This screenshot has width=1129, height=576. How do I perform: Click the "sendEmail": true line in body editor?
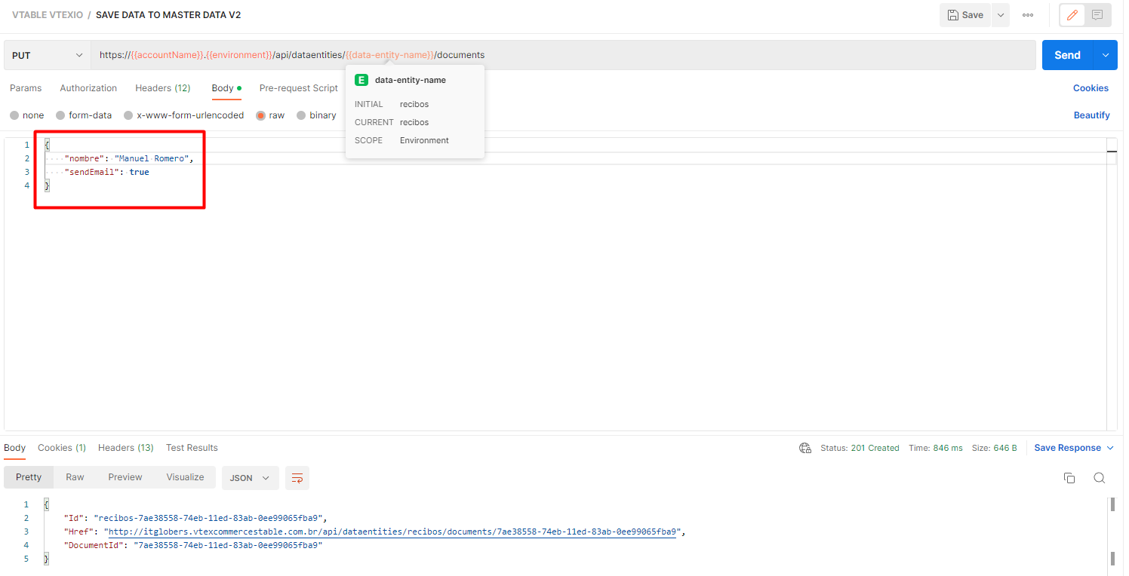click(x=107, y=172)
